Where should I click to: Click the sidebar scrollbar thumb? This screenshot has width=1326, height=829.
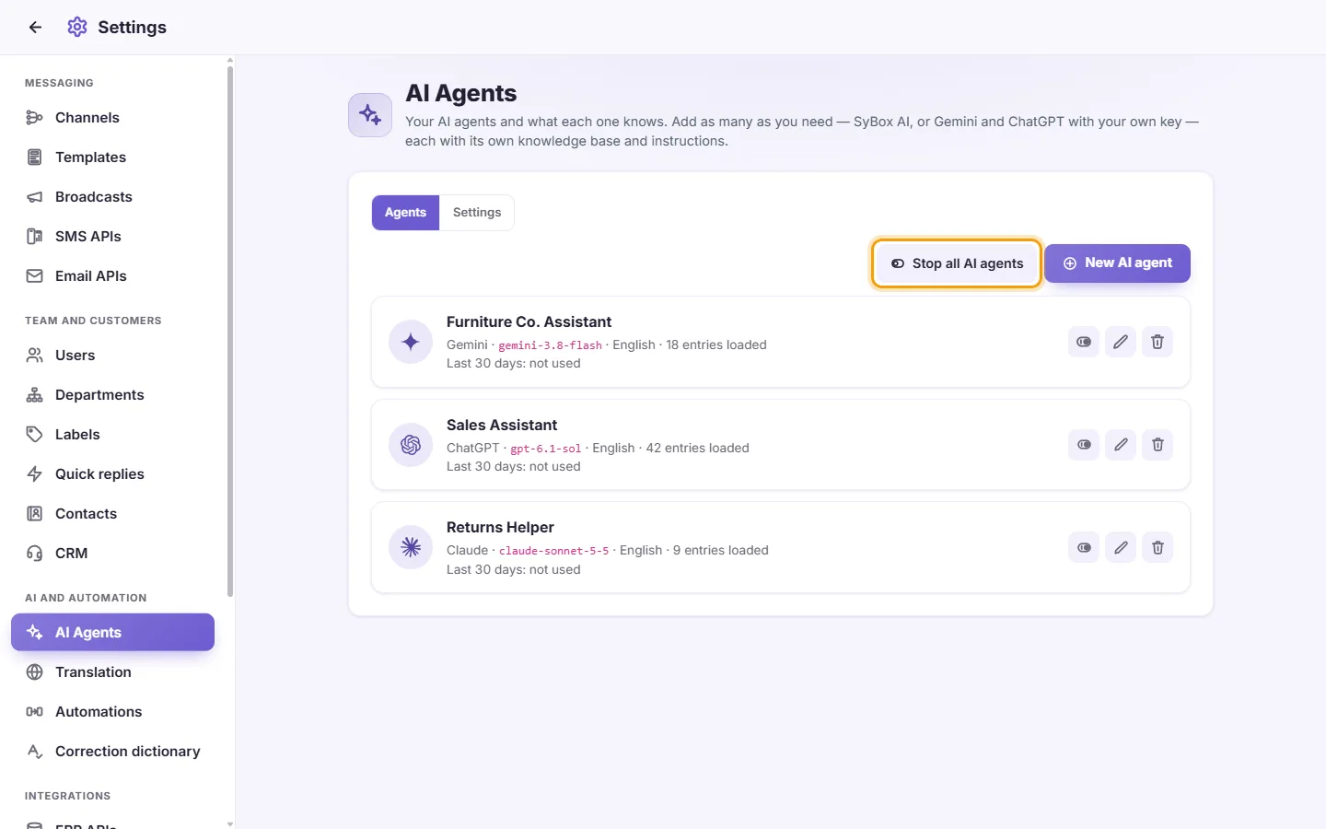(x=230, y=331)
